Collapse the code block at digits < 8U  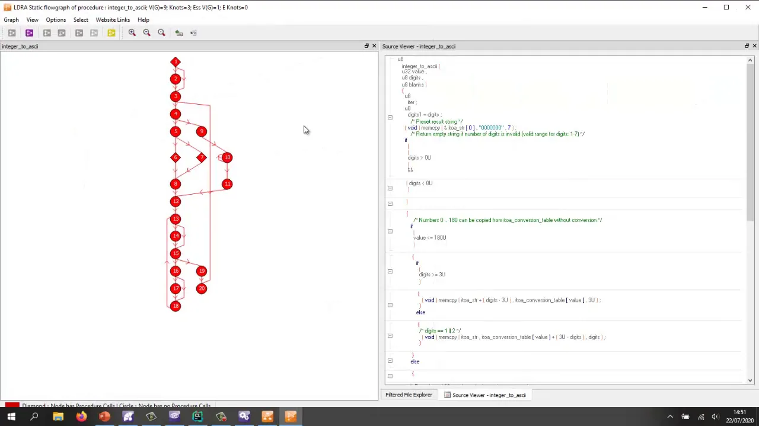pyautogui.click(x=390, y=188)
